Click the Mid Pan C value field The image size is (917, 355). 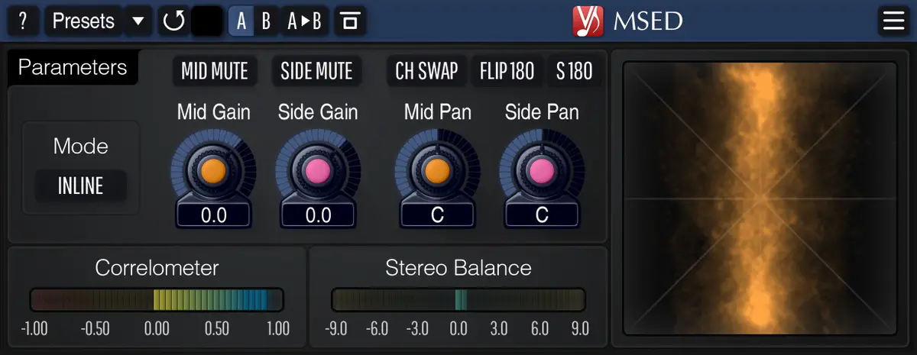(437, 215)
